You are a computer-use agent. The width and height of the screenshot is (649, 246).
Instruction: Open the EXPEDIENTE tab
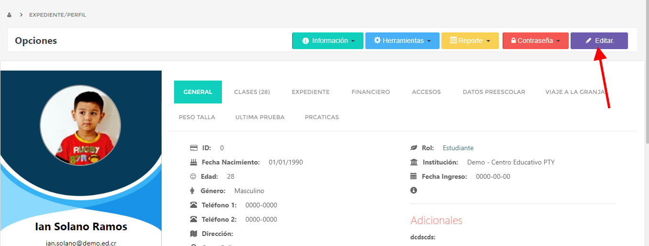coord(311,92)
